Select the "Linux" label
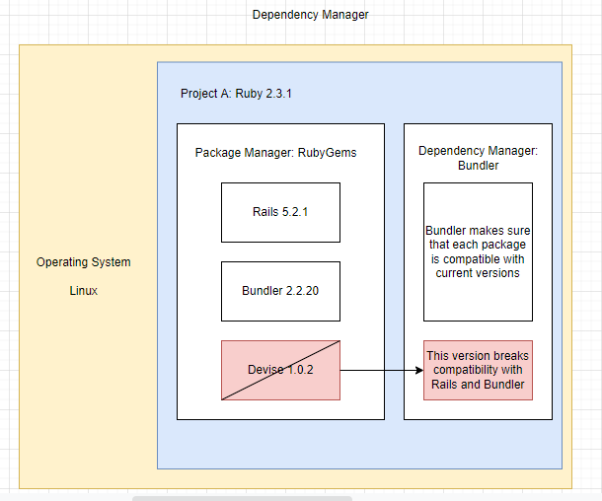Image resolution: width=602 pixels, height=501 pixels. (x=83, y=290)
